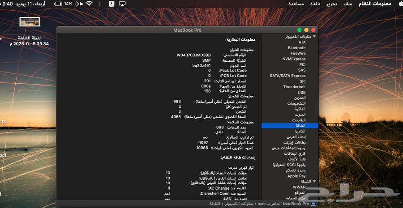
Task: Select لقطة الشاشة thumbnail on the desktop
Action: [30, 22]
